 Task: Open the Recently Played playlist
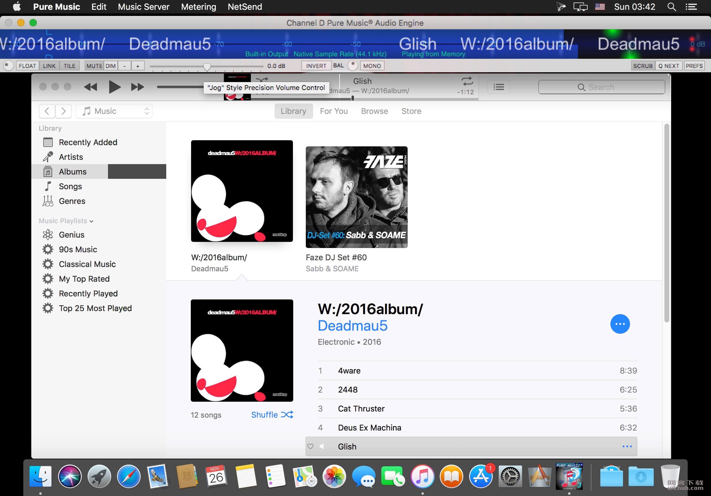(99, 294)
